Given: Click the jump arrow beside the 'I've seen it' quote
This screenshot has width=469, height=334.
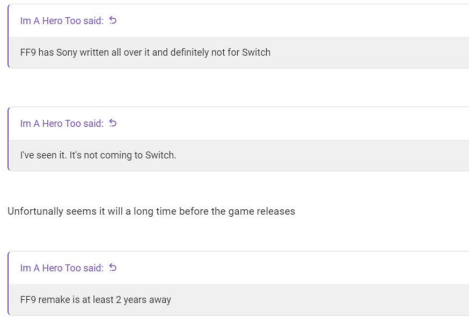Looking at the screenshot, I should point(113,123).
